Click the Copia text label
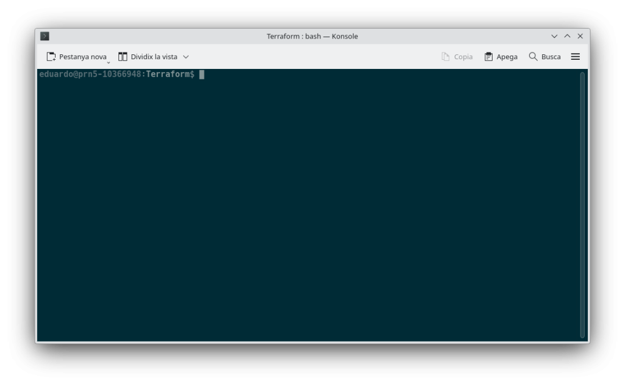The image size is (625, 385). [x=463, y=57]
